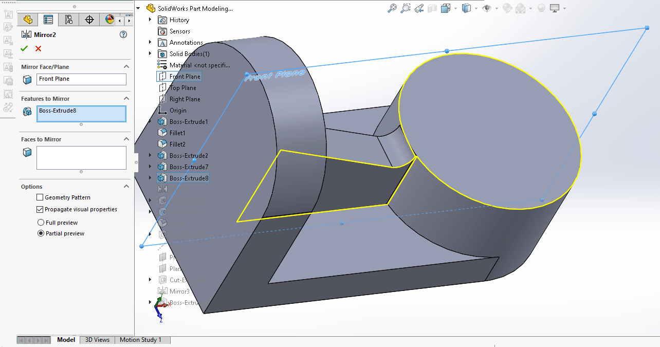Open the 3D Views tab

97,340
